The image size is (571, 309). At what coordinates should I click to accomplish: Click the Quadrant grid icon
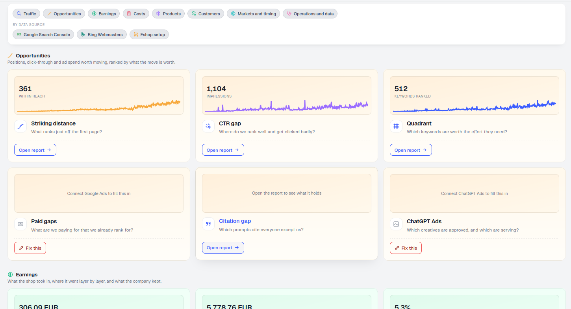pos(396,126)
